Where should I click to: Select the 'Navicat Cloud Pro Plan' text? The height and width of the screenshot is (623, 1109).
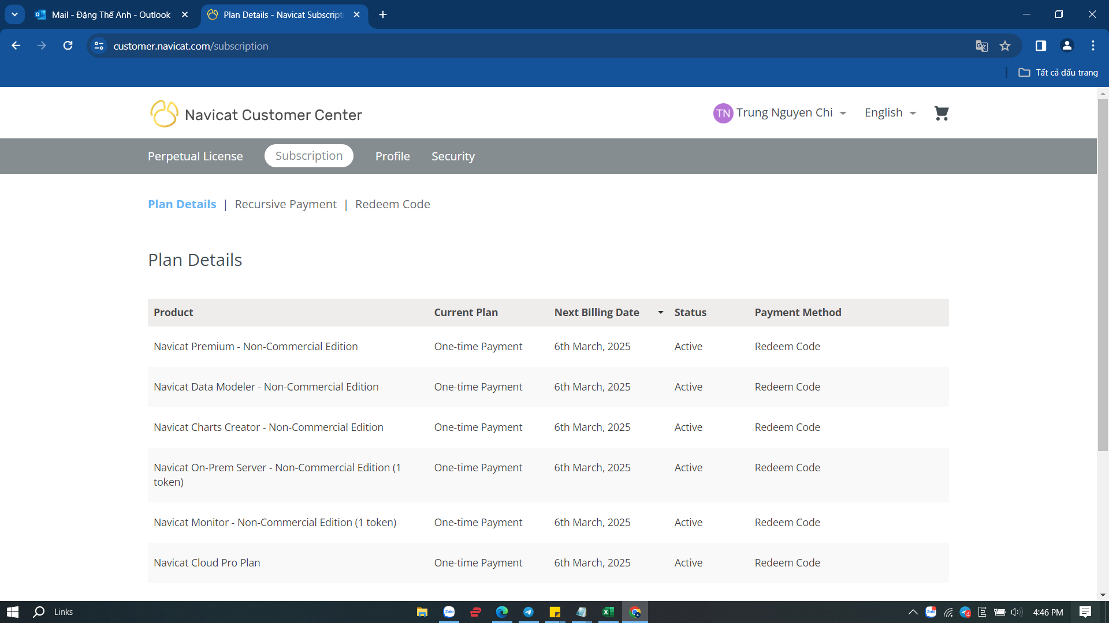click(x=207, y=563)
